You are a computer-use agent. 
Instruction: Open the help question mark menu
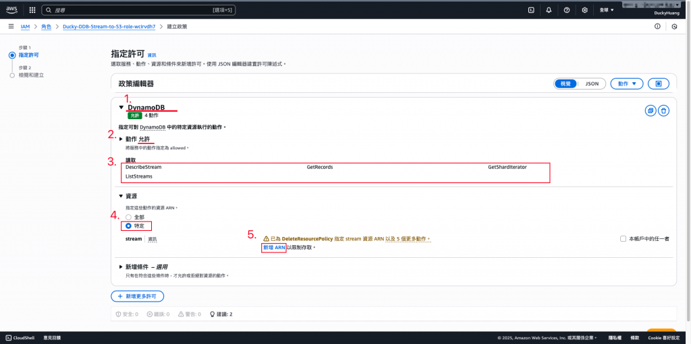tap(567, 9)
